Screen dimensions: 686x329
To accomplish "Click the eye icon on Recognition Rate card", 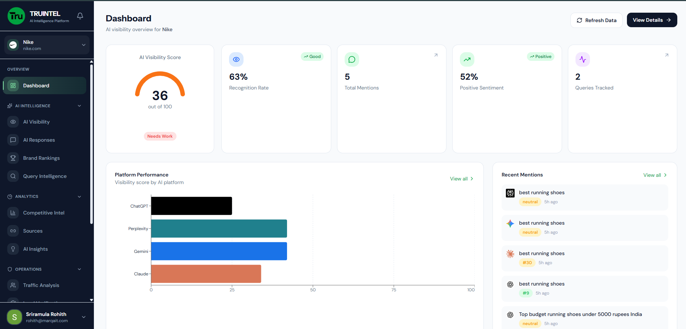I will pos(236,59).
